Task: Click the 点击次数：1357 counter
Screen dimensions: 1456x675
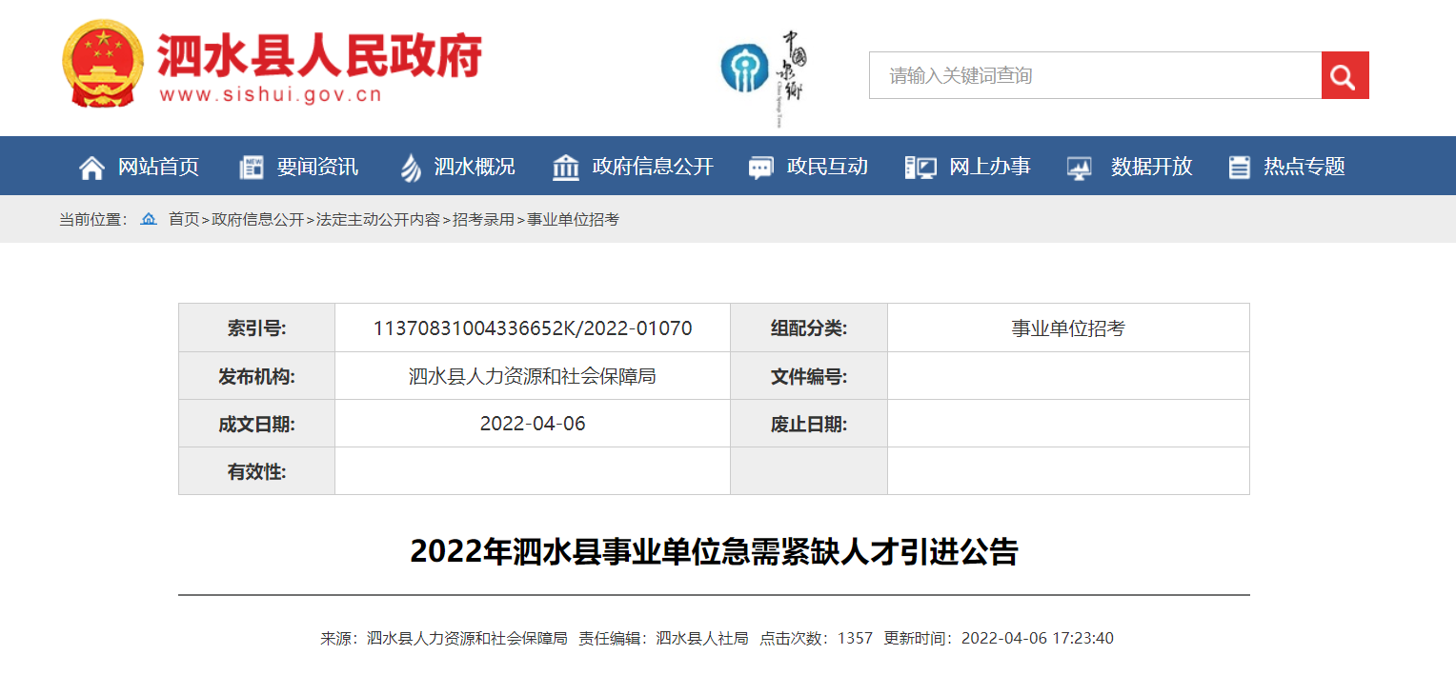Action: pos(816,638)
